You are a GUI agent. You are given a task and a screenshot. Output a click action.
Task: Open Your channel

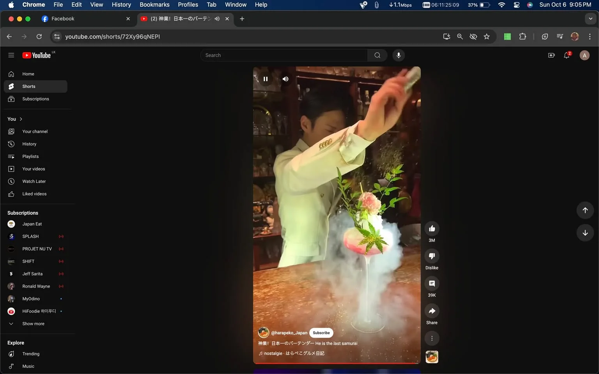[x=35, y=132]
